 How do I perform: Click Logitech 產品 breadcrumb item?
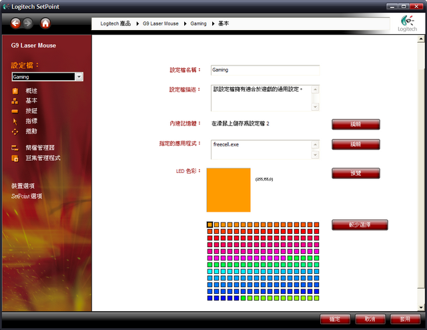(115, 24)
